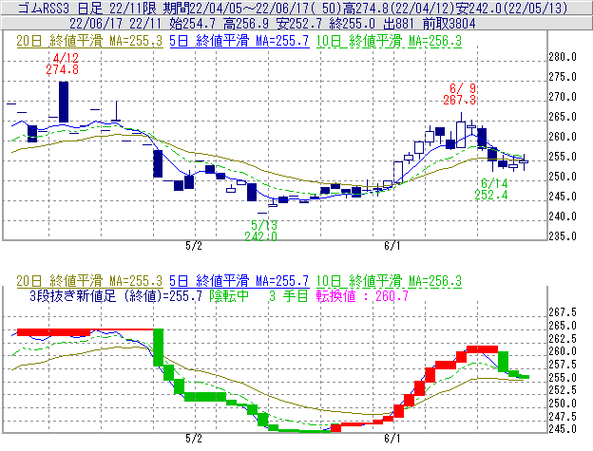Click the tall green drop block in lower chart
Screen dimensions: 593x451
click(158, 348)
